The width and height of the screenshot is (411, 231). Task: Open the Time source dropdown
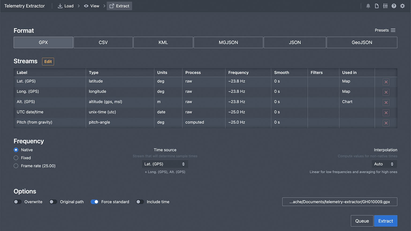pos(165,164)
